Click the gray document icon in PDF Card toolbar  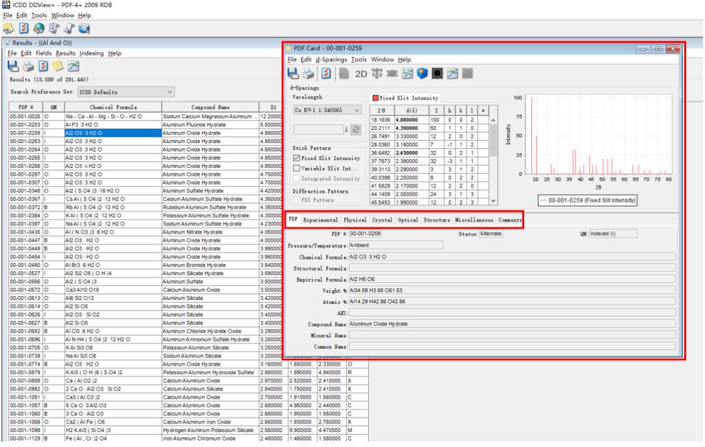(x=344, y=73)
